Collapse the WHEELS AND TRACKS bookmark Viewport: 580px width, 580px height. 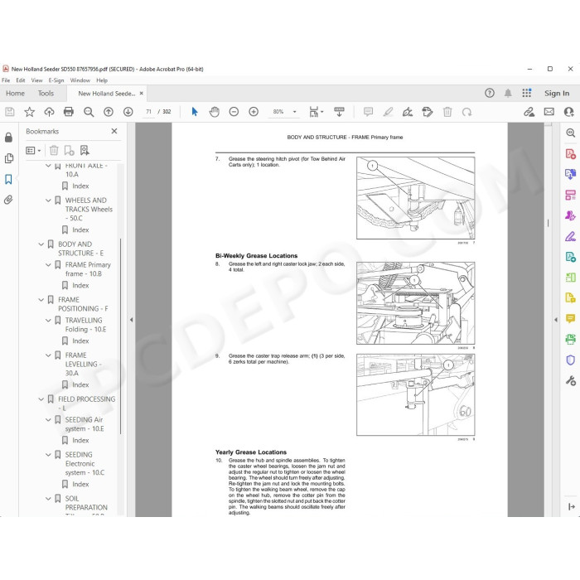48,201
